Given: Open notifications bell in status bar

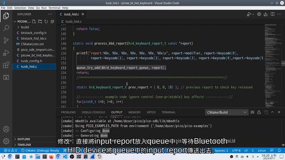Looking at the screenshot, I should point(279,150).
